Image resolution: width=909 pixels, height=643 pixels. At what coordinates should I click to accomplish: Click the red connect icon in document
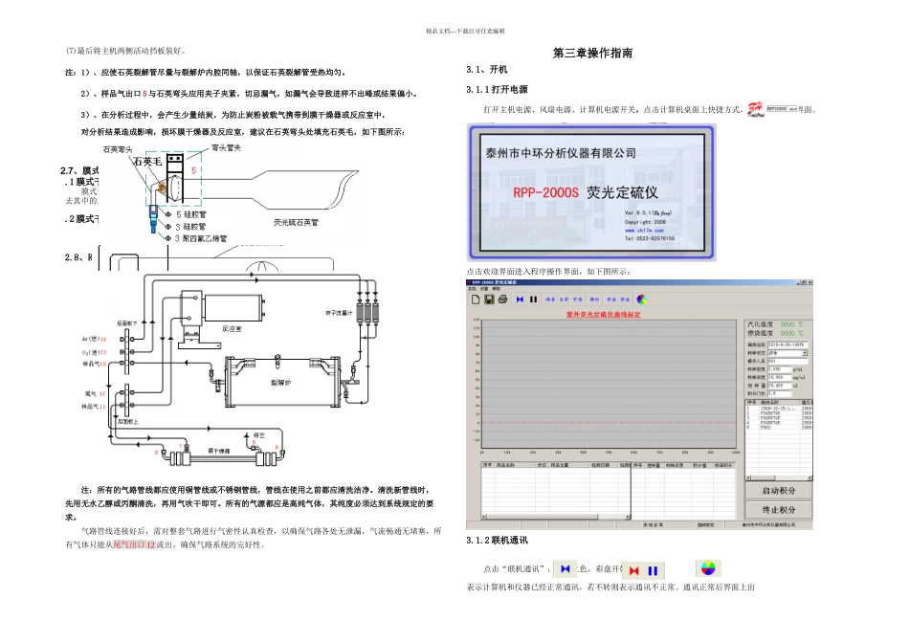click(x=633, y=570)
